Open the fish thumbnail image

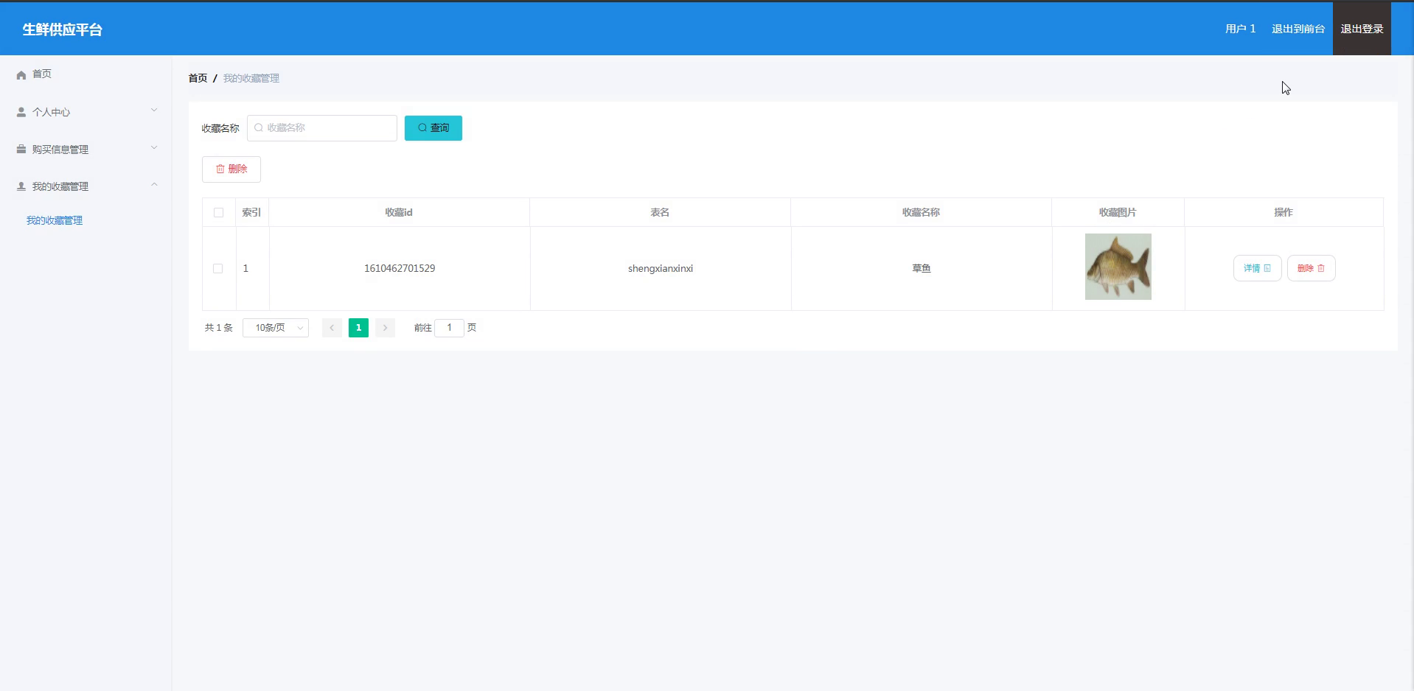tap(1118, 267)
